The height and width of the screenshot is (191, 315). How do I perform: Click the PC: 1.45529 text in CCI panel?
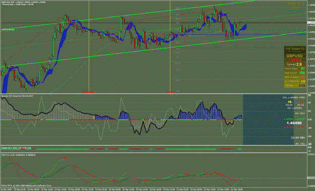tap(295, 108)
